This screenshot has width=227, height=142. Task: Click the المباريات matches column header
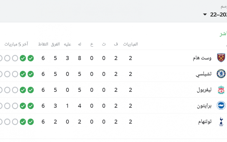(131, 44)
